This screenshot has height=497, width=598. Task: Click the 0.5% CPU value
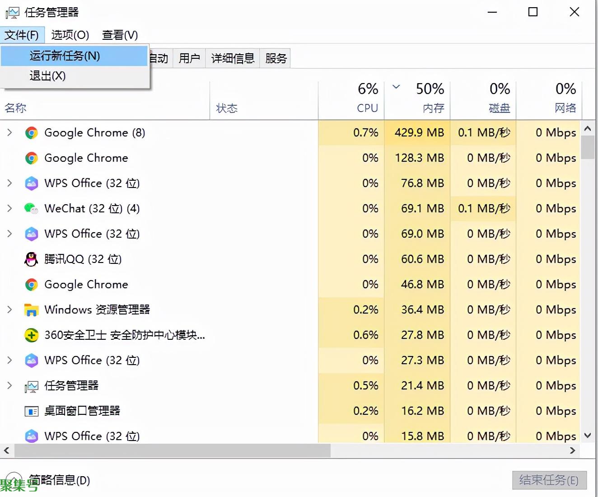tap(366, 386)
